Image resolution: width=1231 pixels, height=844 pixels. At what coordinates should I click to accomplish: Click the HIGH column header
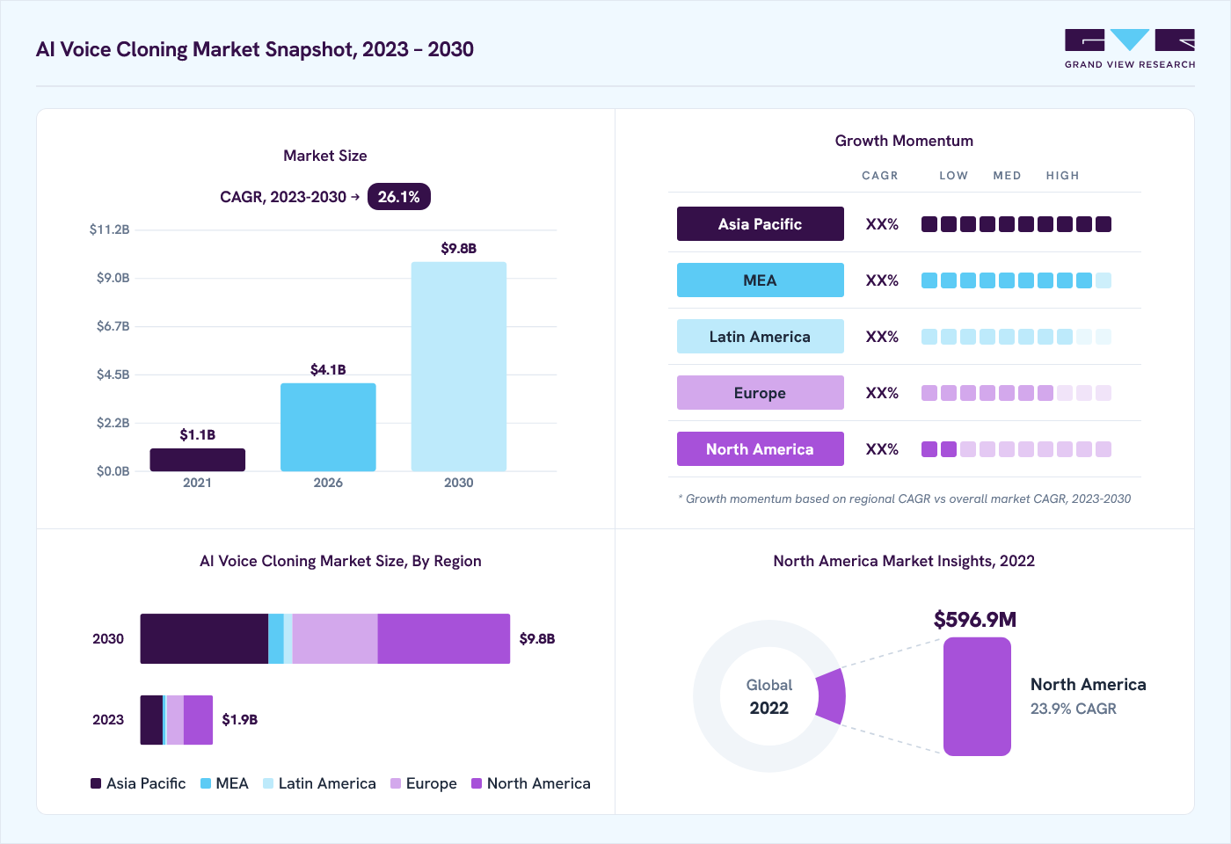1062,176
